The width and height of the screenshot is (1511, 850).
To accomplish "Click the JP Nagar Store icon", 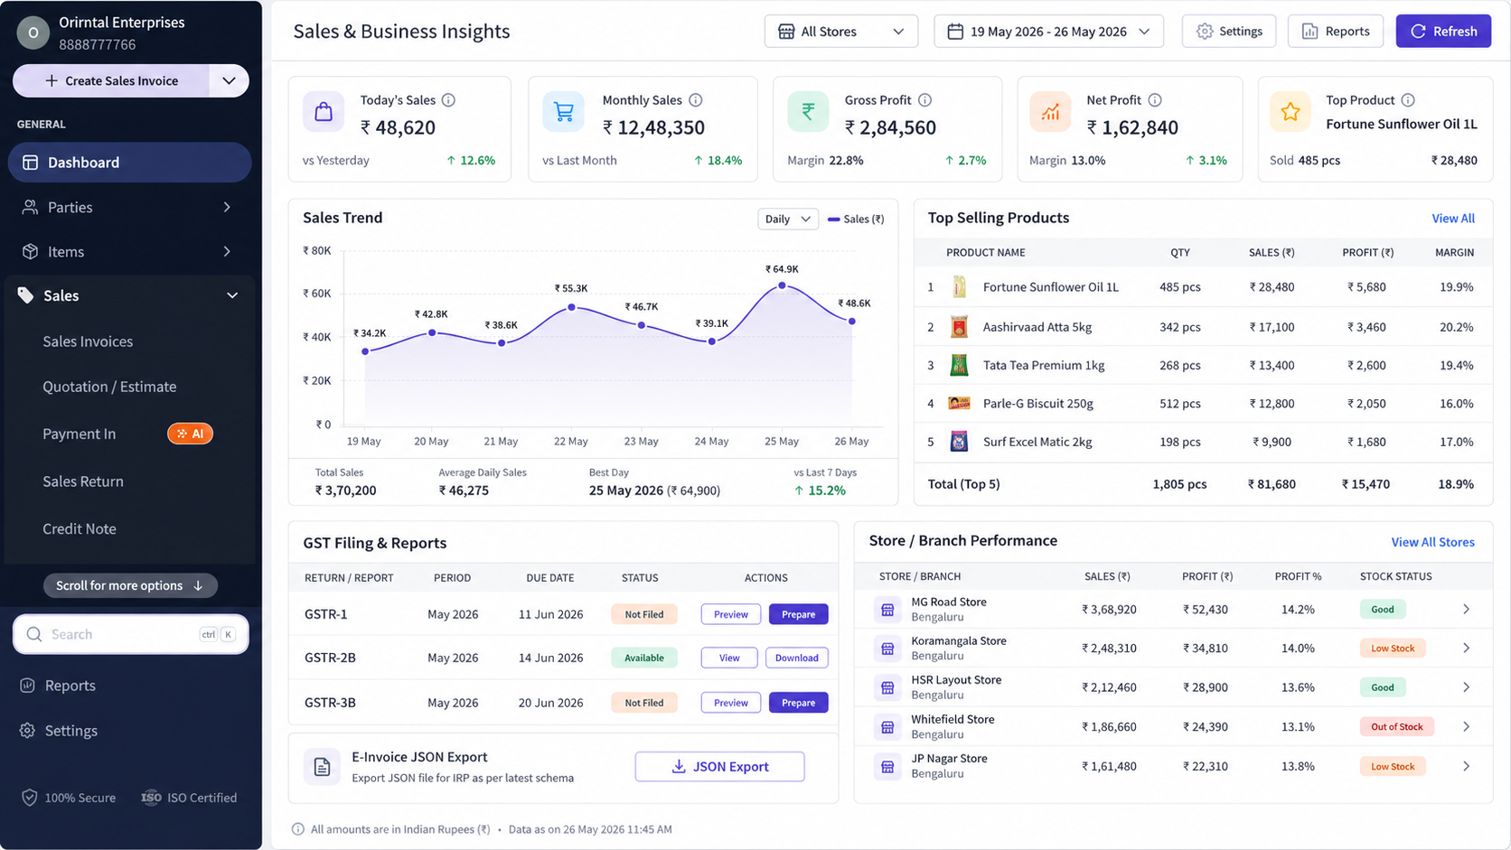I will point(887,766).
